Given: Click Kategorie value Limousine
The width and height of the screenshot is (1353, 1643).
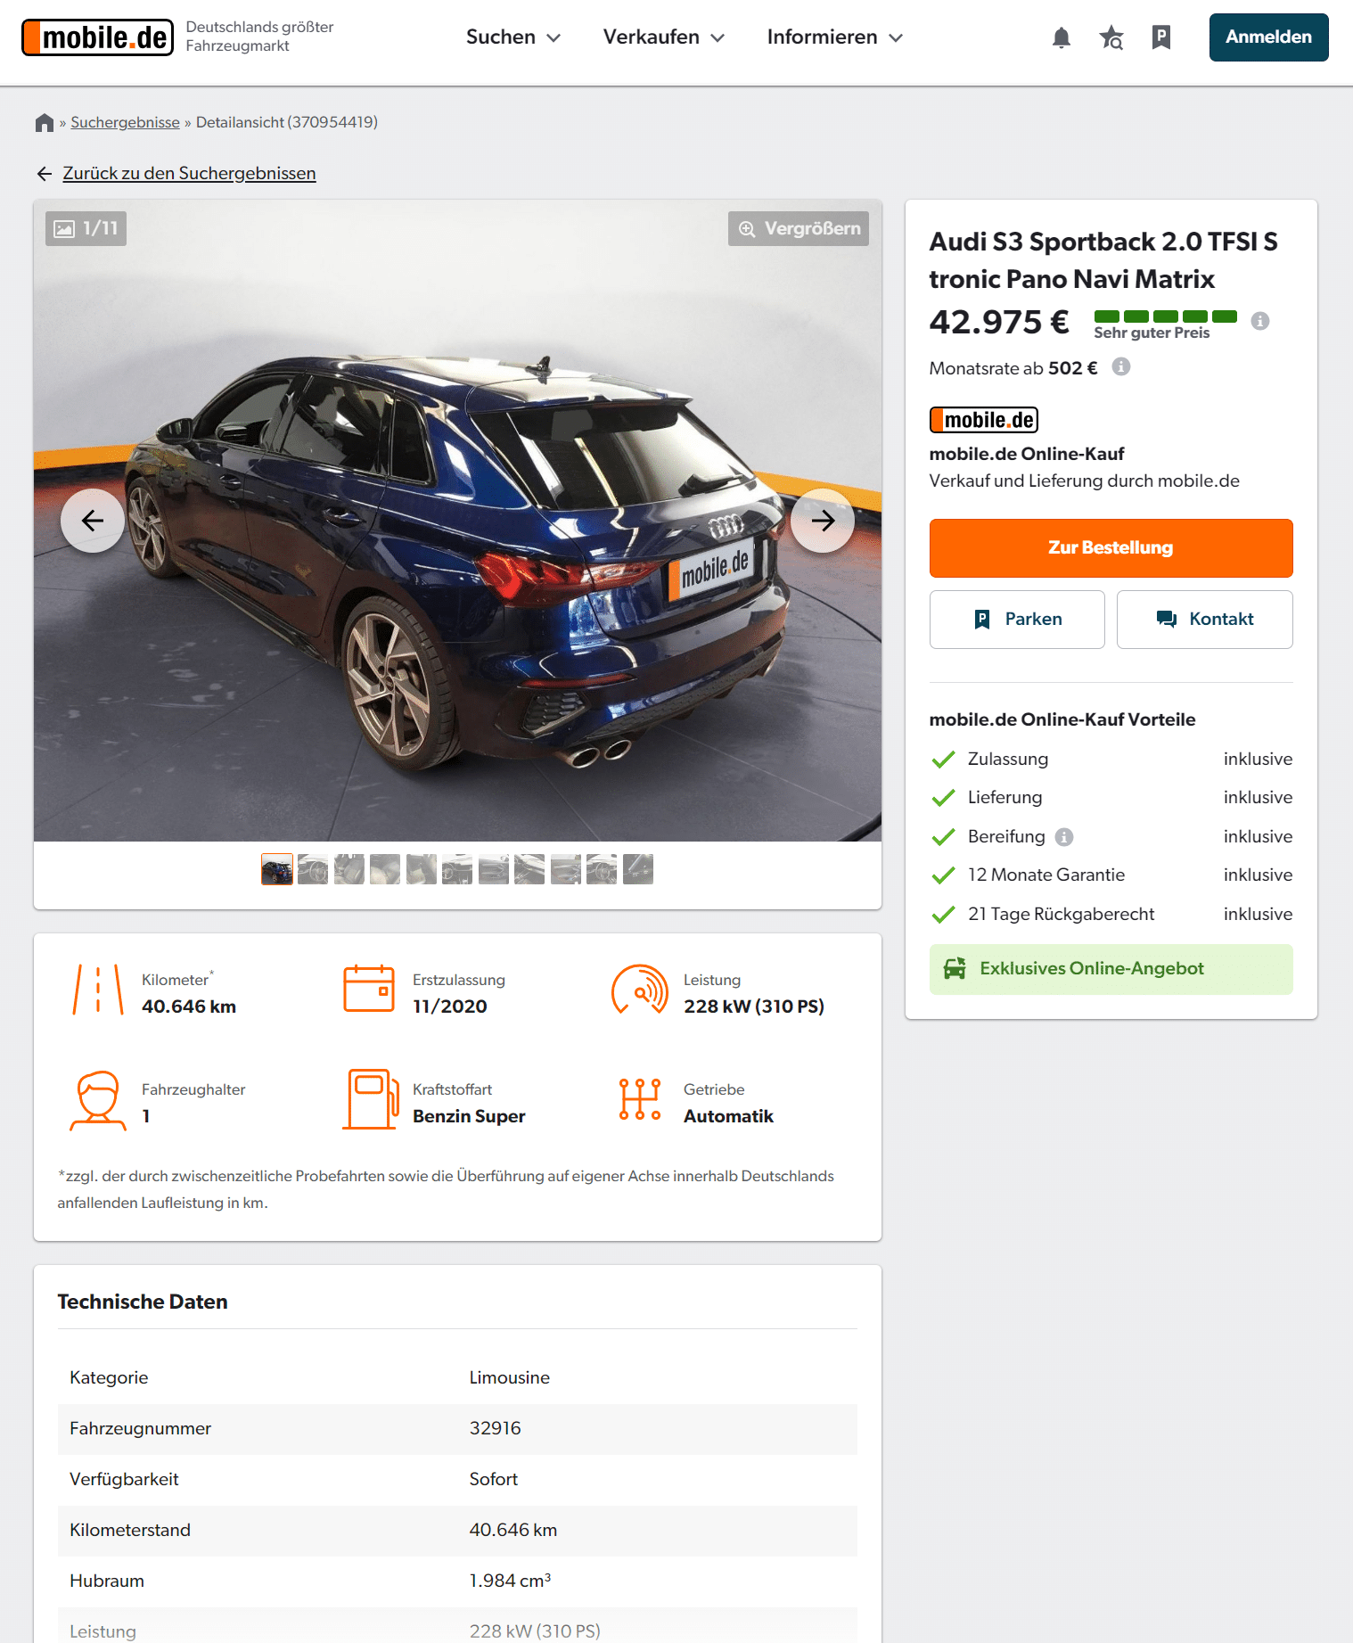Looking at the screenshot, I should 510,1378.
